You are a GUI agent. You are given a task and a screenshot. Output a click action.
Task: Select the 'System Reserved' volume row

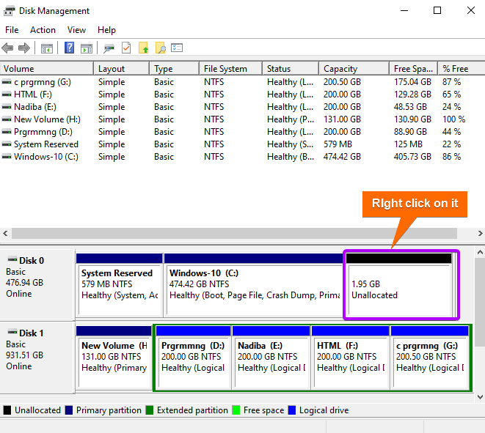pos(242,144)
